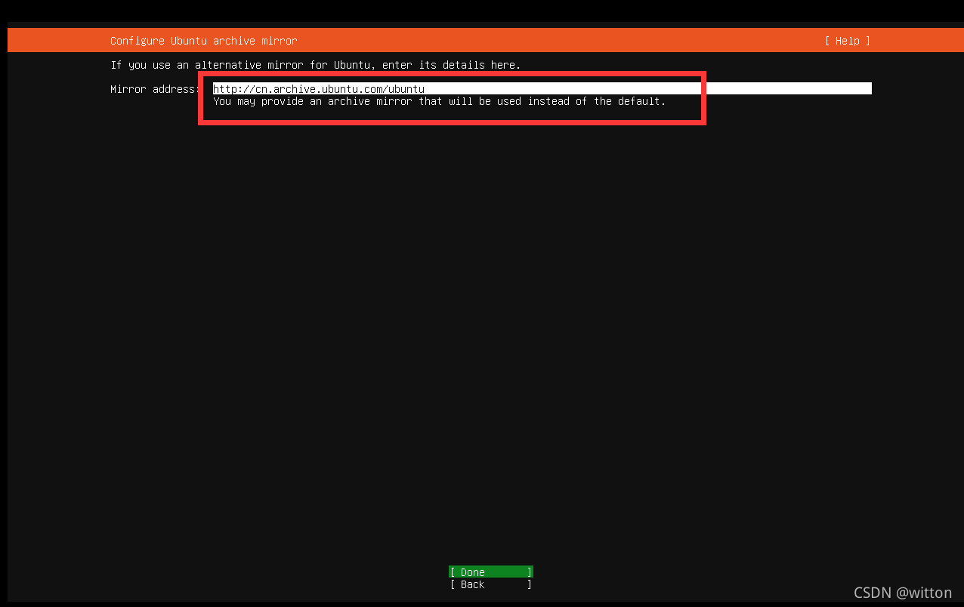964x607 pixels.
Task: Click the 'You may provide an archive mirror' hint text
Action: [439, 101]
